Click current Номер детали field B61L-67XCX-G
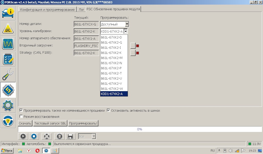 [86, 24]
